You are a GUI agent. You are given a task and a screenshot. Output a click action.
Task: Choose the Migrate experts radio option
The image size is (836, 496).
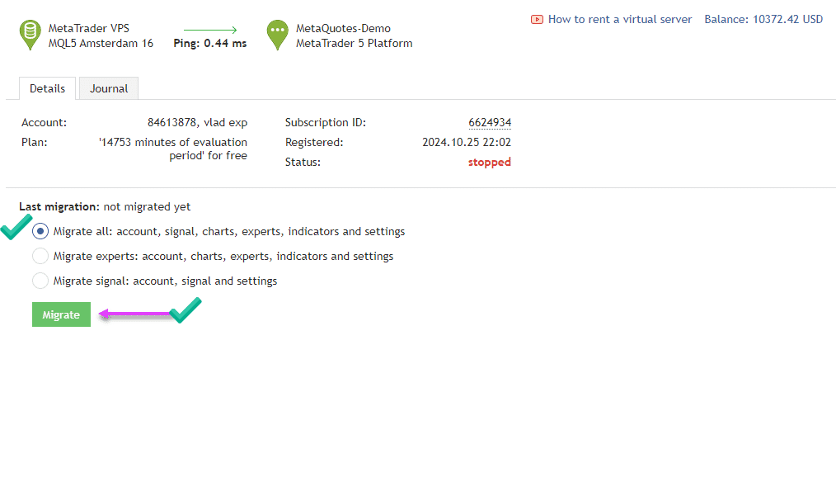(x=40, y=256)
